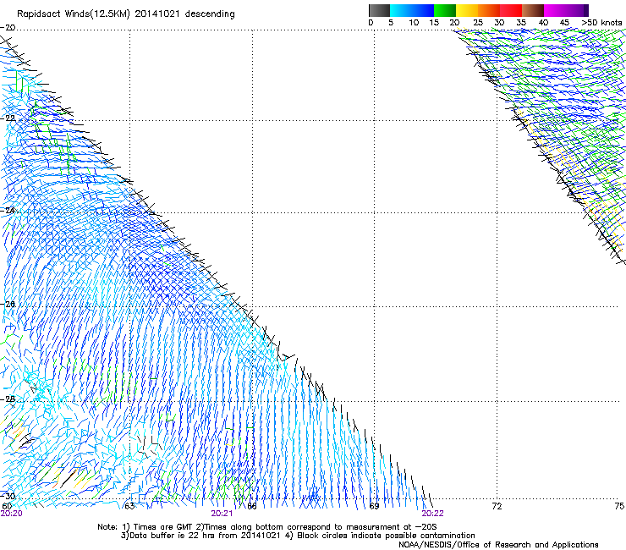Click the purple '20:20' time label
Viewport: 626px width, 550px height.
(12, 514)
